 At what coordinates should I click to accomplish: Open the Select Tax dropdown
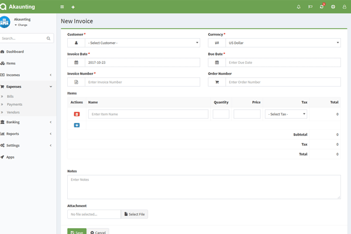pos(285,114)
